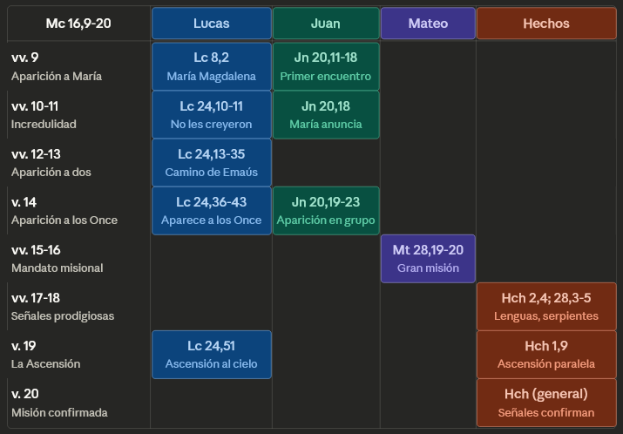Click the Mc 16,9-20 header cell

[78, 24]
